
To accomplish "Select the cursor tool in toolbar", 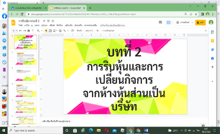I will [x=46, y=31].
